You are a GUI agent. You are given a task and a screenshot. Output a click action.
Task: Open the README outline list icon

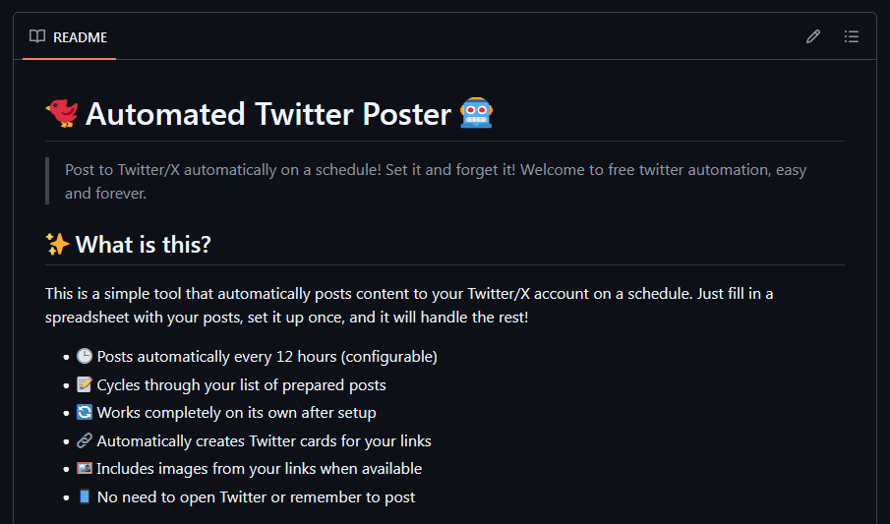[x=852, y=36]
